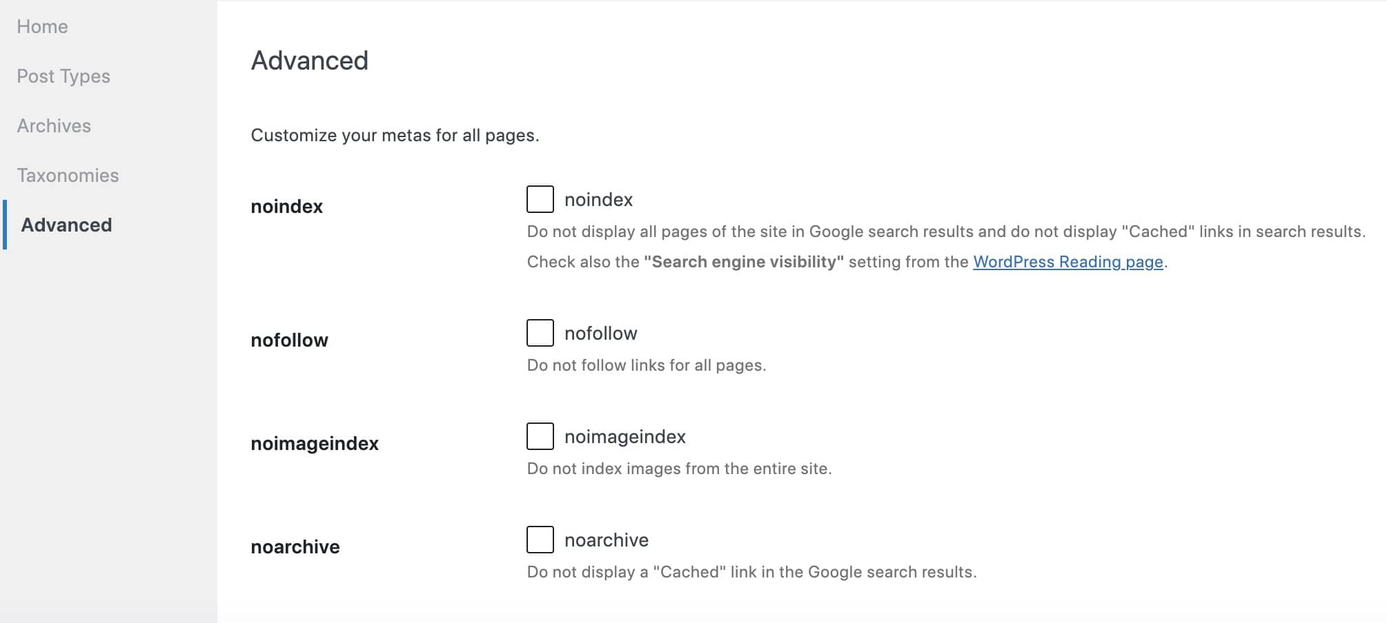The height and width of the screenshot is (623, 1387).
Task: Open the Home settings tab
Action: click(42, 27)
